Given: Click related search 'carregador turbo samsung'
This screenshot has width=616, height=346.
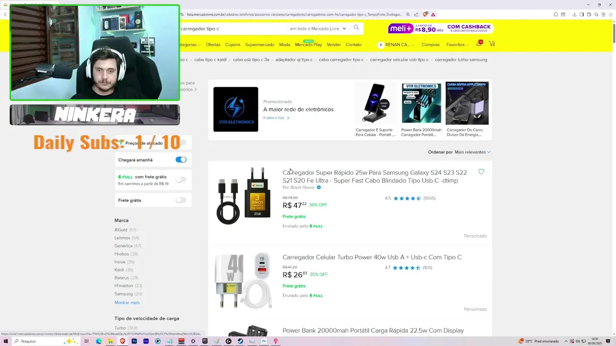Looking at the screenshot, I should click(x=461, y=60).
